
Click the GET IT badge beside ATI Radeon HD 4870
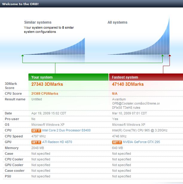click(x=36, y=142)
